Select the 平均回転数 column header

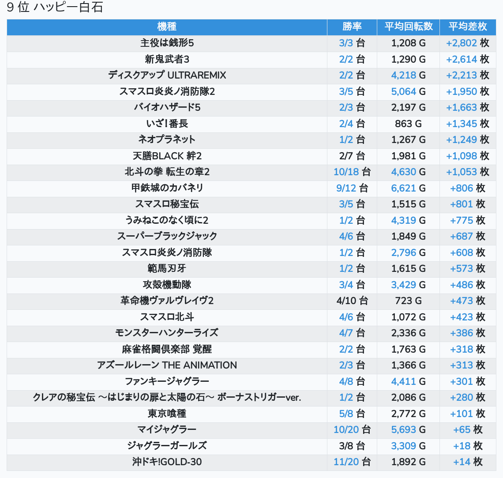click(x=408, y=27)
